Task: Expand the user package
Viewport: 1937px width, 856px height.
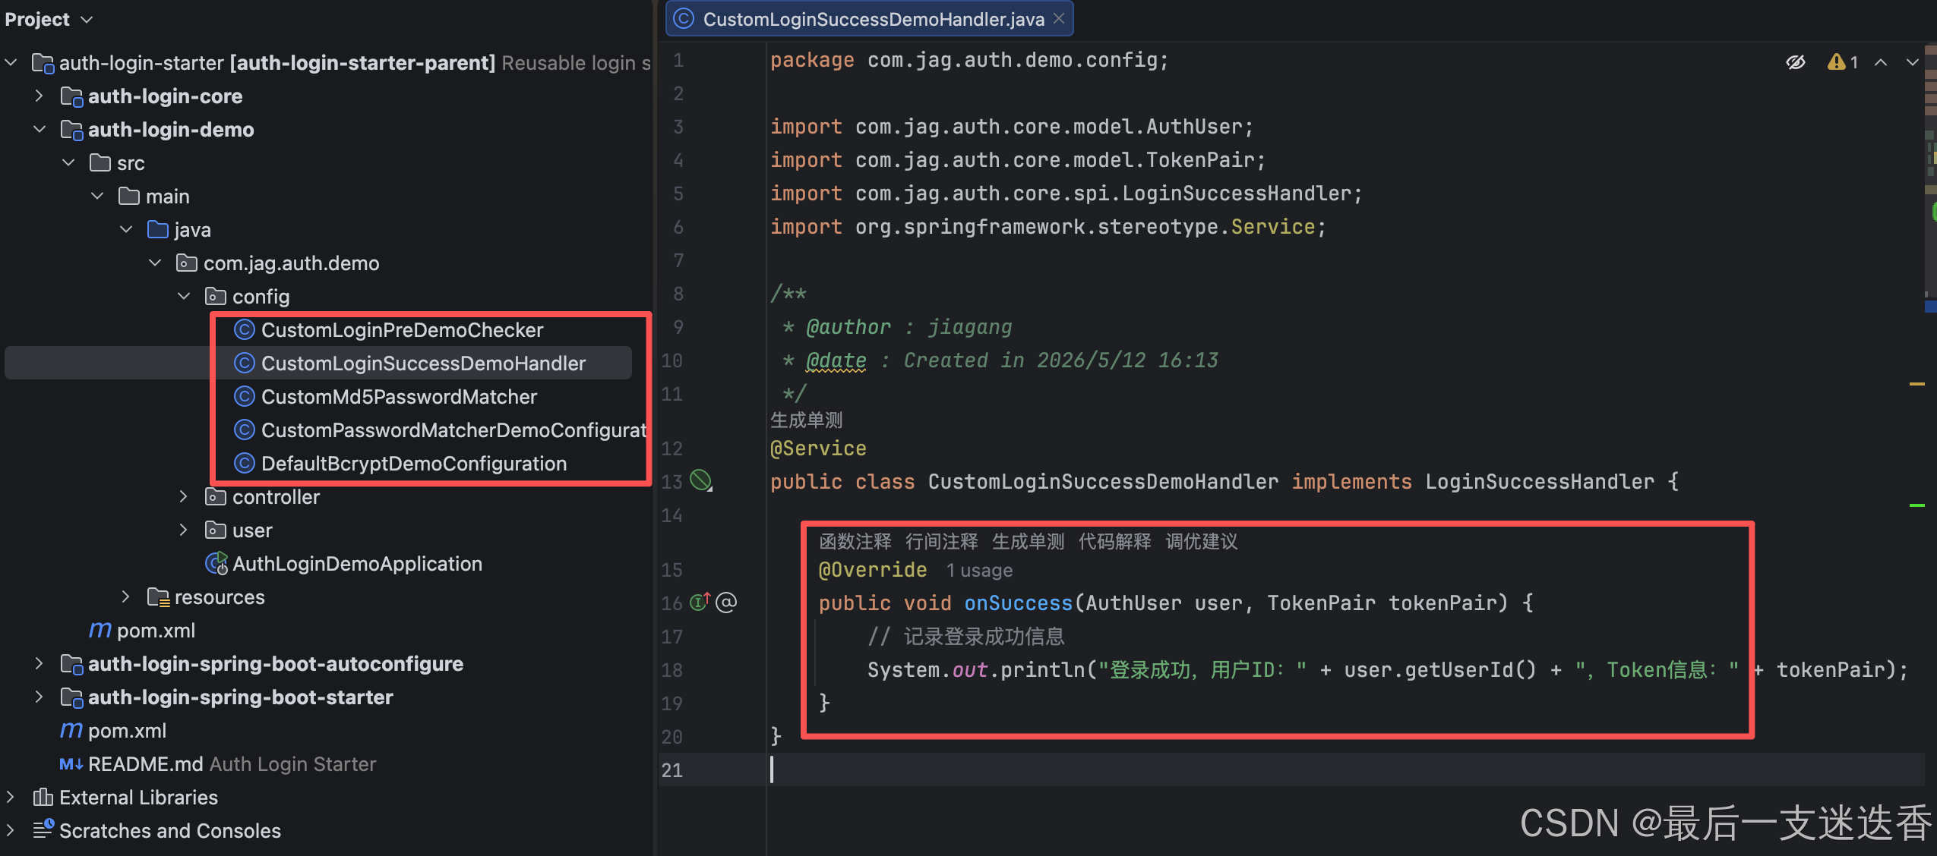Action: pyautogui.click(x=185, y=530)
